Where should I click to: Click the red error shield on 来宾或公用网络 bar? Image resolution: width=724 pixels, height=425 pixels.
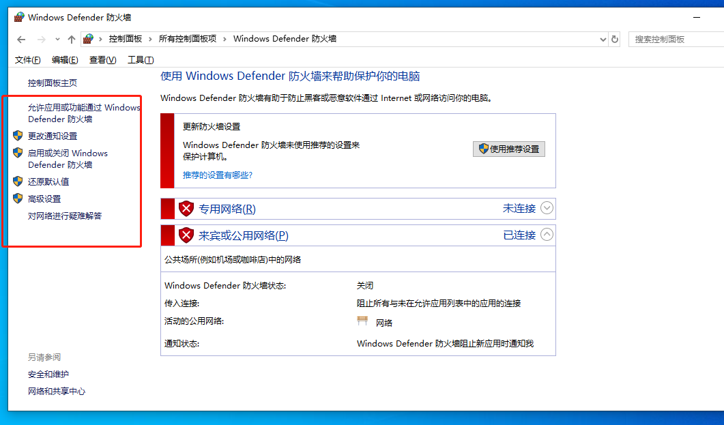click(x=186, y=235)
